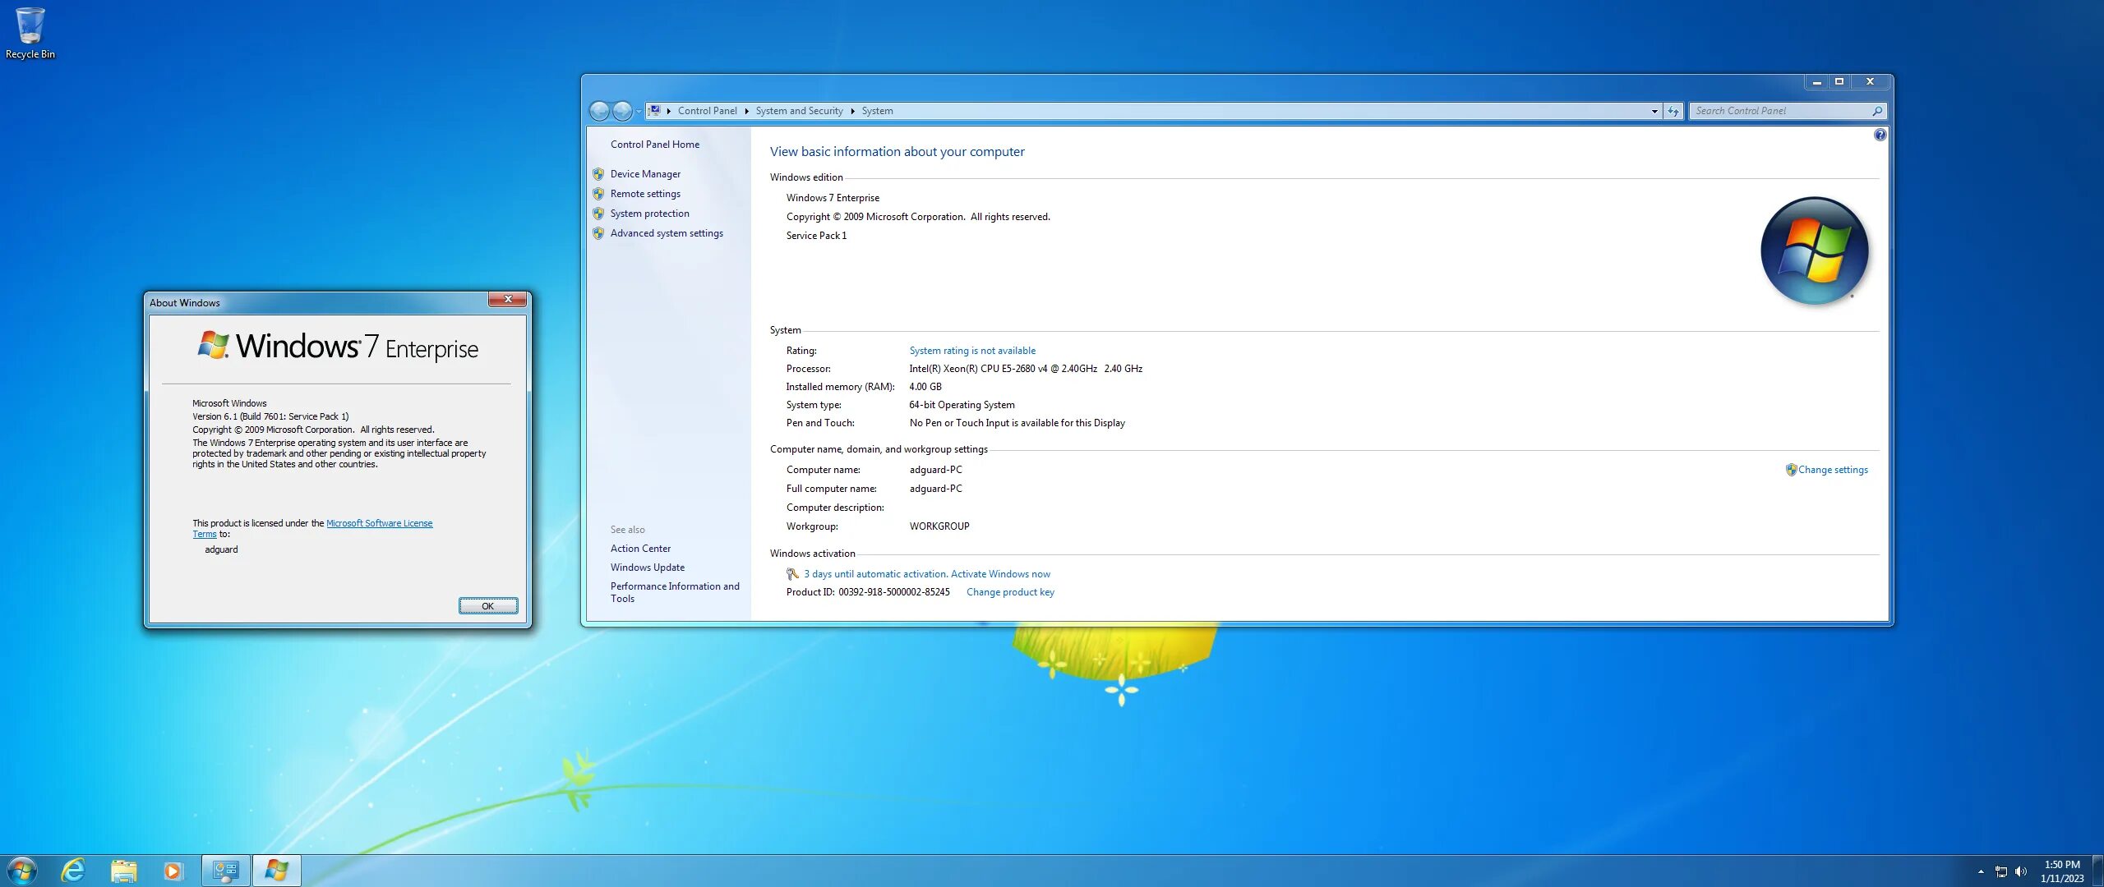The height and width of the screenshot is (887, 2104).
Task: Click the shield icon beside System protection
Action: 598,214
